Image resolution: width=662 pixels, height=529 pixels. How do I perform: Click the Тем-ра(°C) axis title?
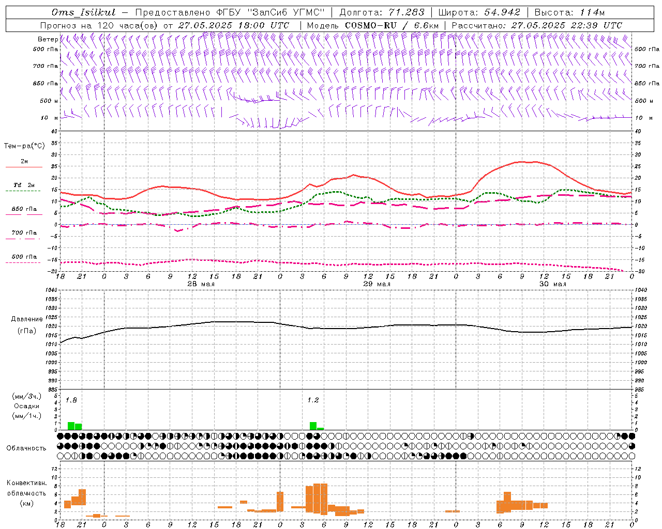click(24, 146)
